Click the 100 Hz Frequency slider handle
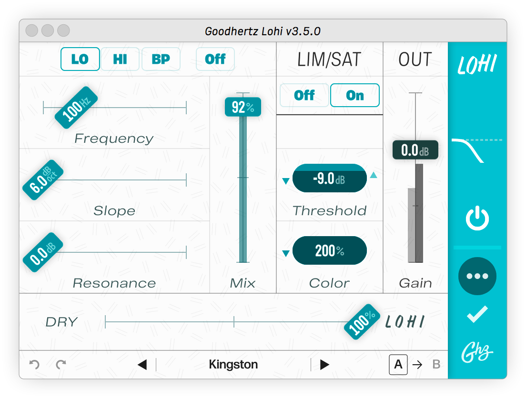 [x=76, y=107]
